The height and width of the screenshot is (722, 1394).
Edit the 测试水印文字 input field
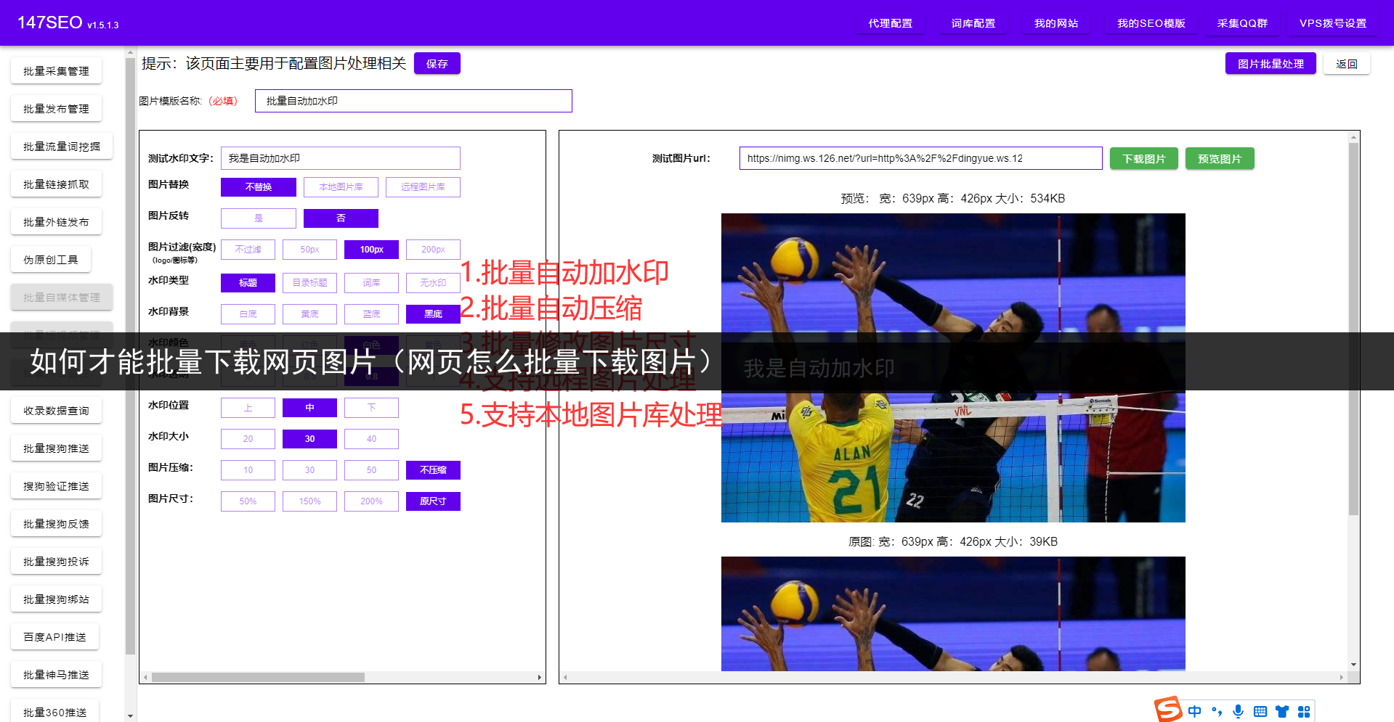tap(340, 158)
